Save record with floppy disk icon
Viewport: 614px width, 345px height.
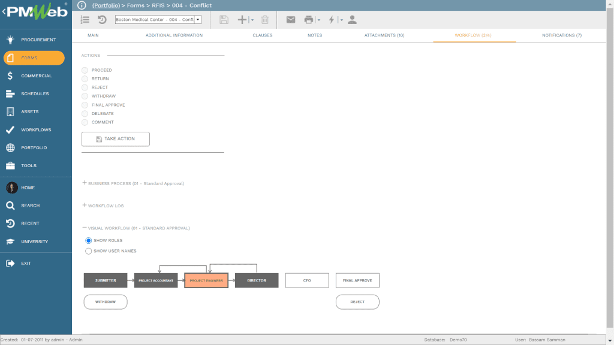(x=224, y=20)
